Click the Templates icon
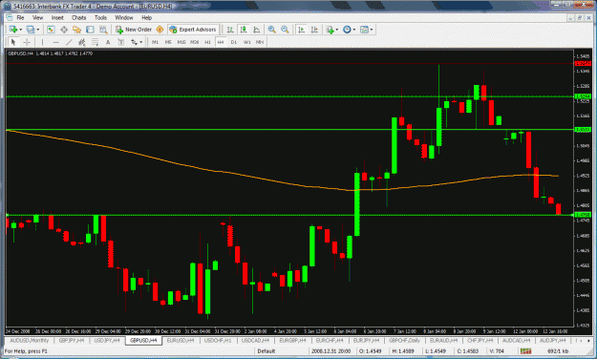The height and width of the screenshot is (359, 597). coord(364,30)
